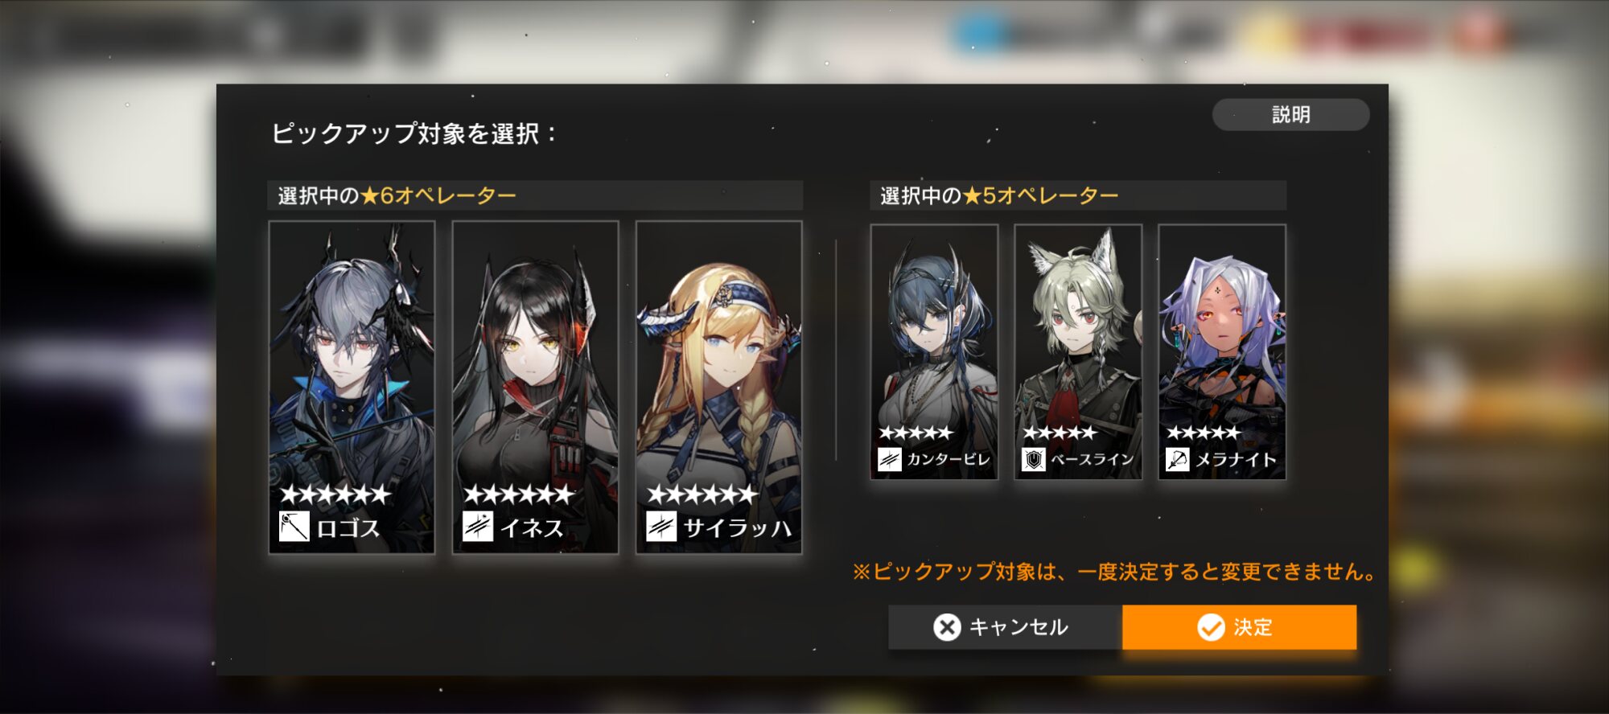The image size is (1609, 714).
Task: Click the X icon on キャンセル button
Action: click(947, 627)
